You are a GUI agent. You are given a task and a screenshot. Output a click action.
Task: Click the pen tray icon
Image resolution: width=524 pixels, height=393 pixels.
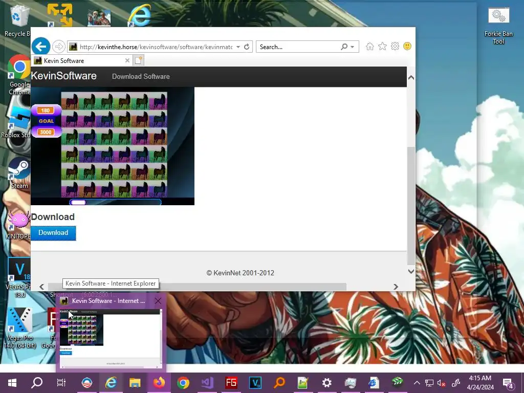pyautogui.click(x=456, y=383)
